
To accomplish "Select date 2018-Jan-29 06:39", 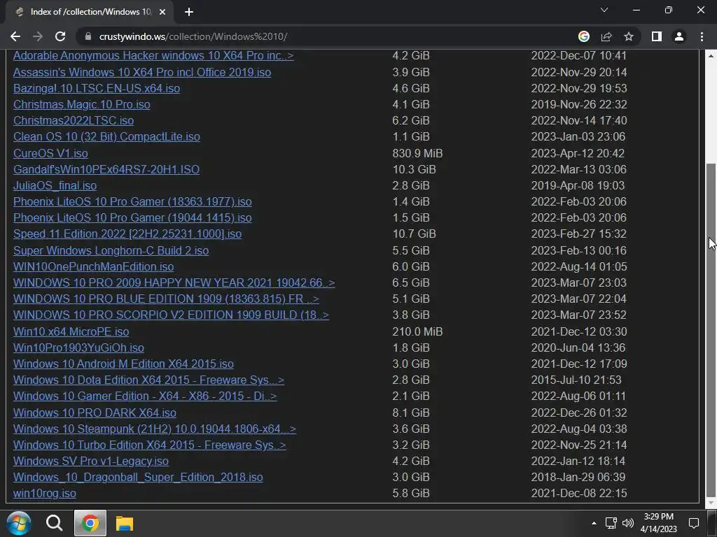I will [x=578, y=477].
